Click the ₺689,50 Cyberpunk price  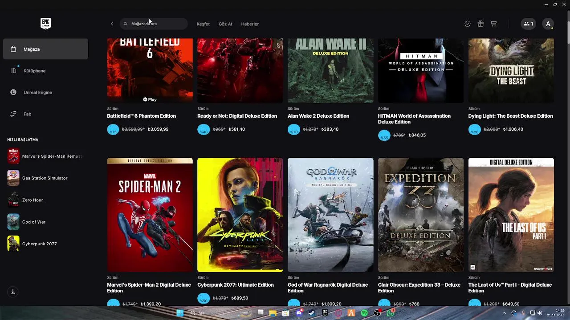240,298
